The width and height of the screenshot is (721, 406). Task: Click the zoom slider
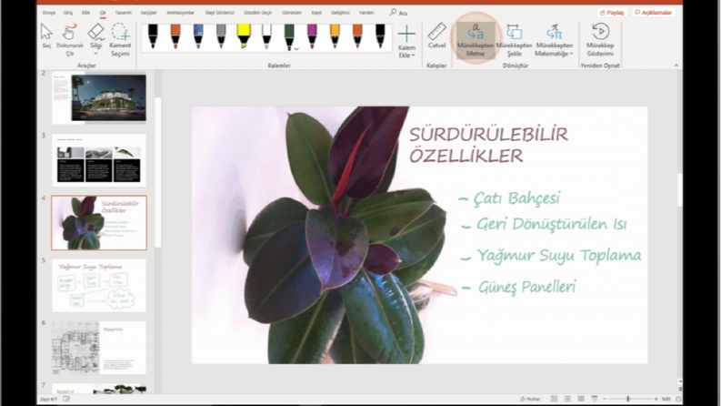pos(630,399)
